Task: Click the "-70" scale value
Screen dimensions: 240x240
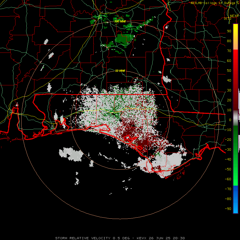Action: (228, 189)
